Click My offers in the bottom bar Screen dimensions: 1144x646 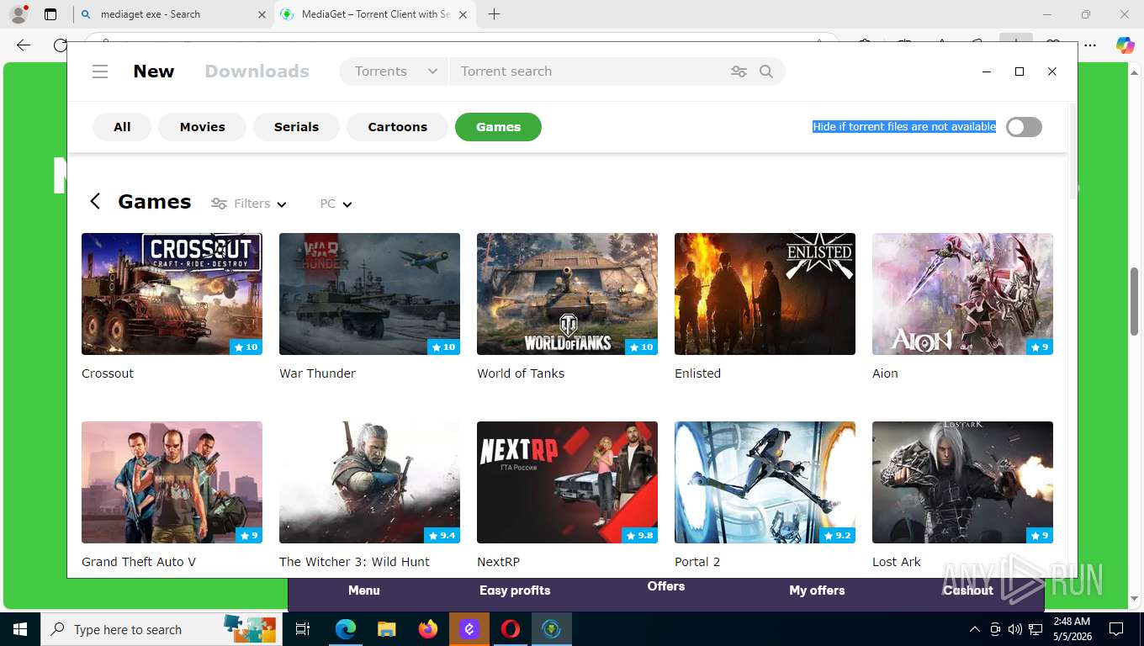point(817,590)
